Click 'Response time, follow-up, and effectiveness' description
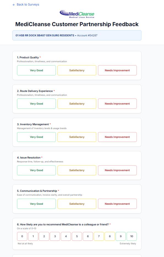 (x=40, y=162)
